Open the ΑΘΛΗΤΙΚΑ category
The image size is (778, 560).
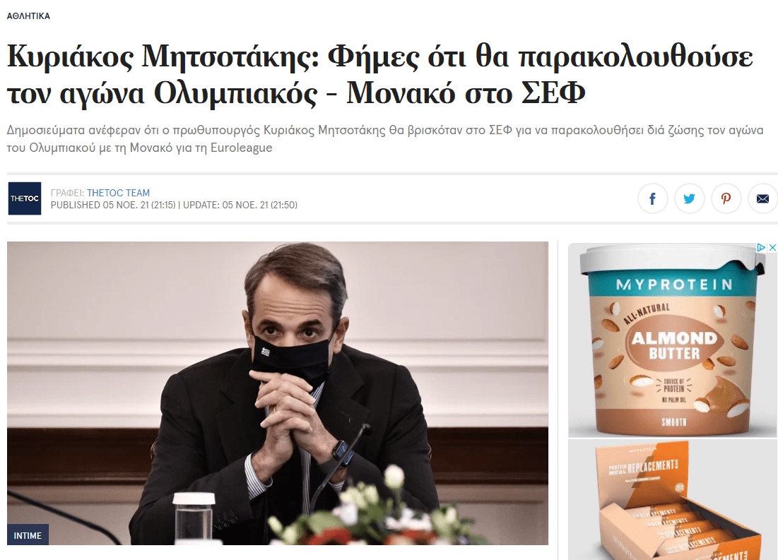28,16
